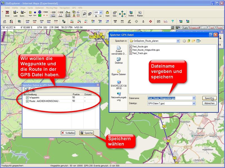225x168 pixels.
Task: Click Abbrechen to cancel the save dialog
Action: pos(210,103)
